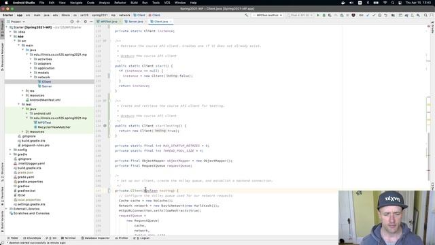Click the yellow warning stripe in error gutter

point(428,105)
